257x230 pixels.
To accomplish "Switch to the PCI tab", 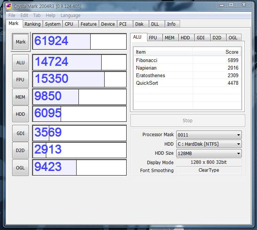I will click(125, 24).
